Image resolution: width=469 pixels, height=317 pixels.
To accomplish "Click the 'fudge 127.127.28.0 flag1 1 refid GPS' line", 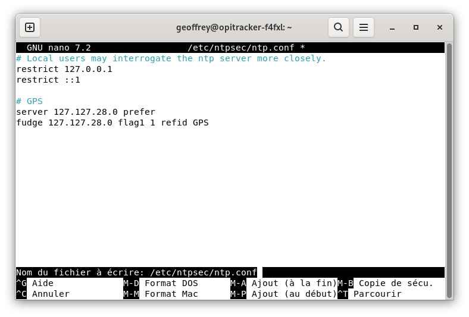I will pyautogui.click(x=112, y=123).
